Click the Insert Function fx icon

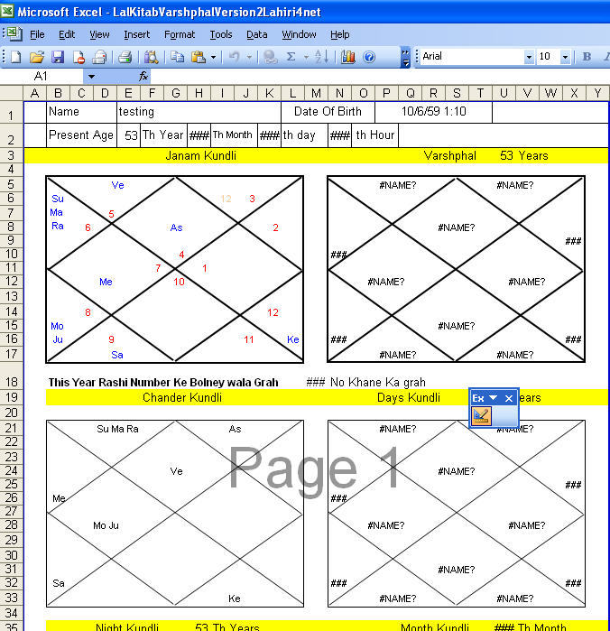143,76
